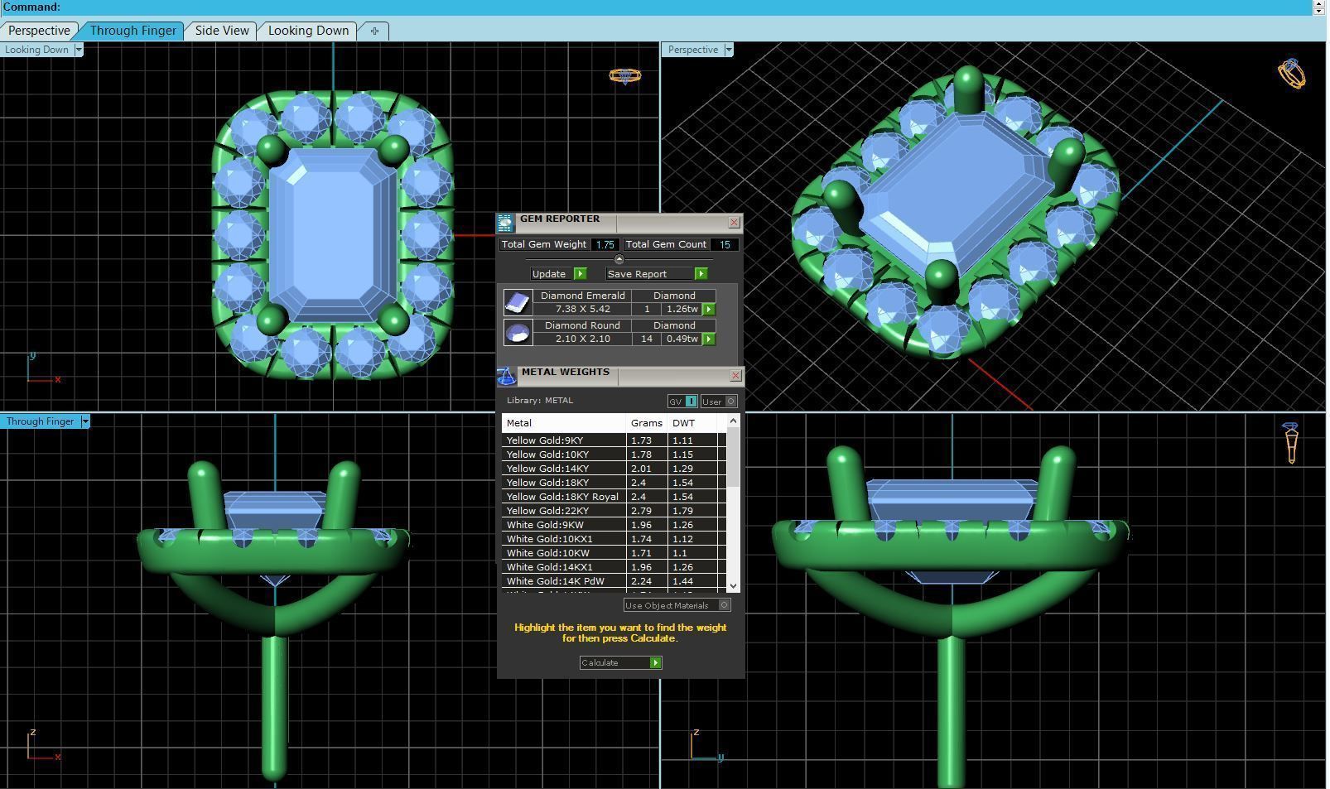Viewport: 1330px width, 789px height.
Task: Click the Total Gem Count value 15
Action: point(725,245)
